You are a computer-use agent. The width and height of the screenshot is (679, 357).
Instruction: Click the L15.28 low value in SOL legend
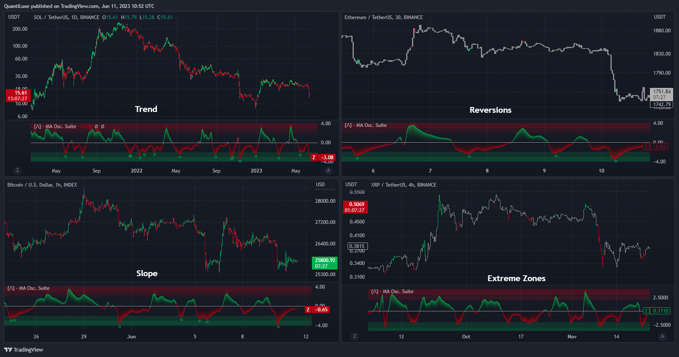[x=147, y=17]
